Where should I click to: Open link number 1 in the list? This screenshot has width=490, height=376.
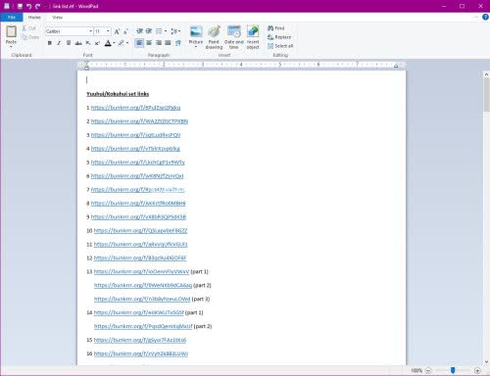tap(135, 108)
